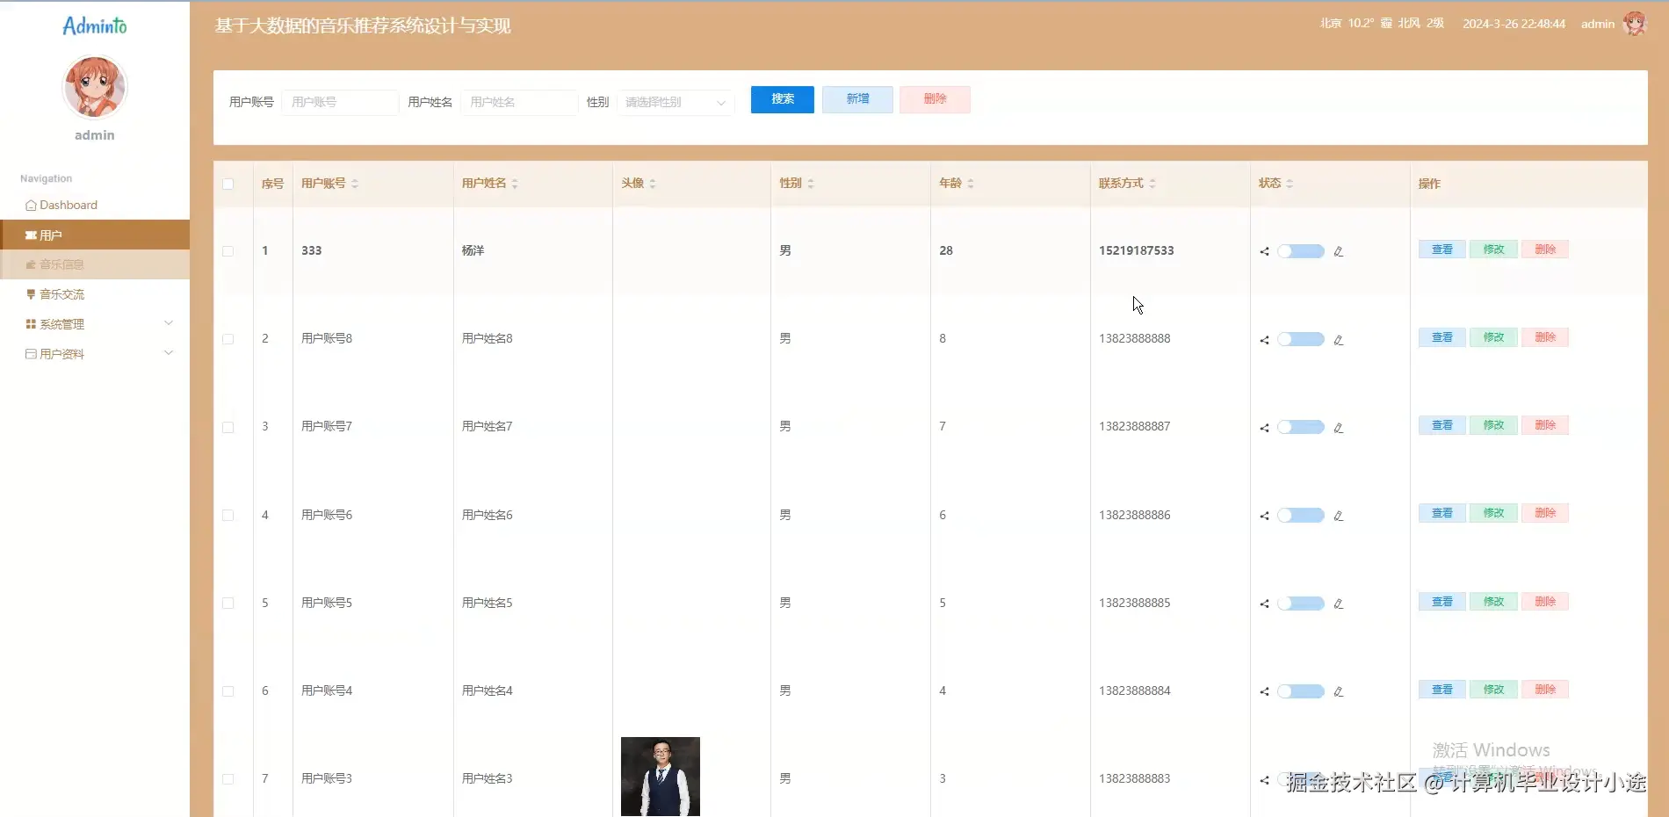Toggle the status switch for user 333
The height and width of the screenshot is (817, 1669).
(1301, 251)
